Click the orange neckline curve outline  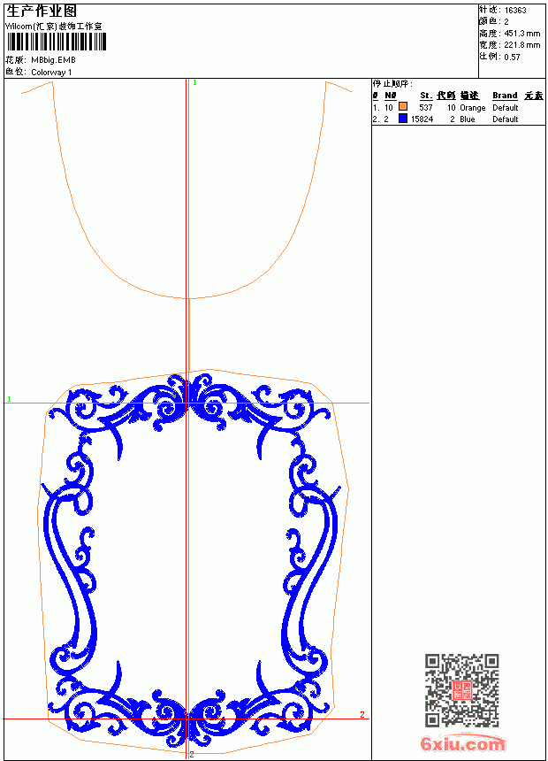tap(186, 189)
